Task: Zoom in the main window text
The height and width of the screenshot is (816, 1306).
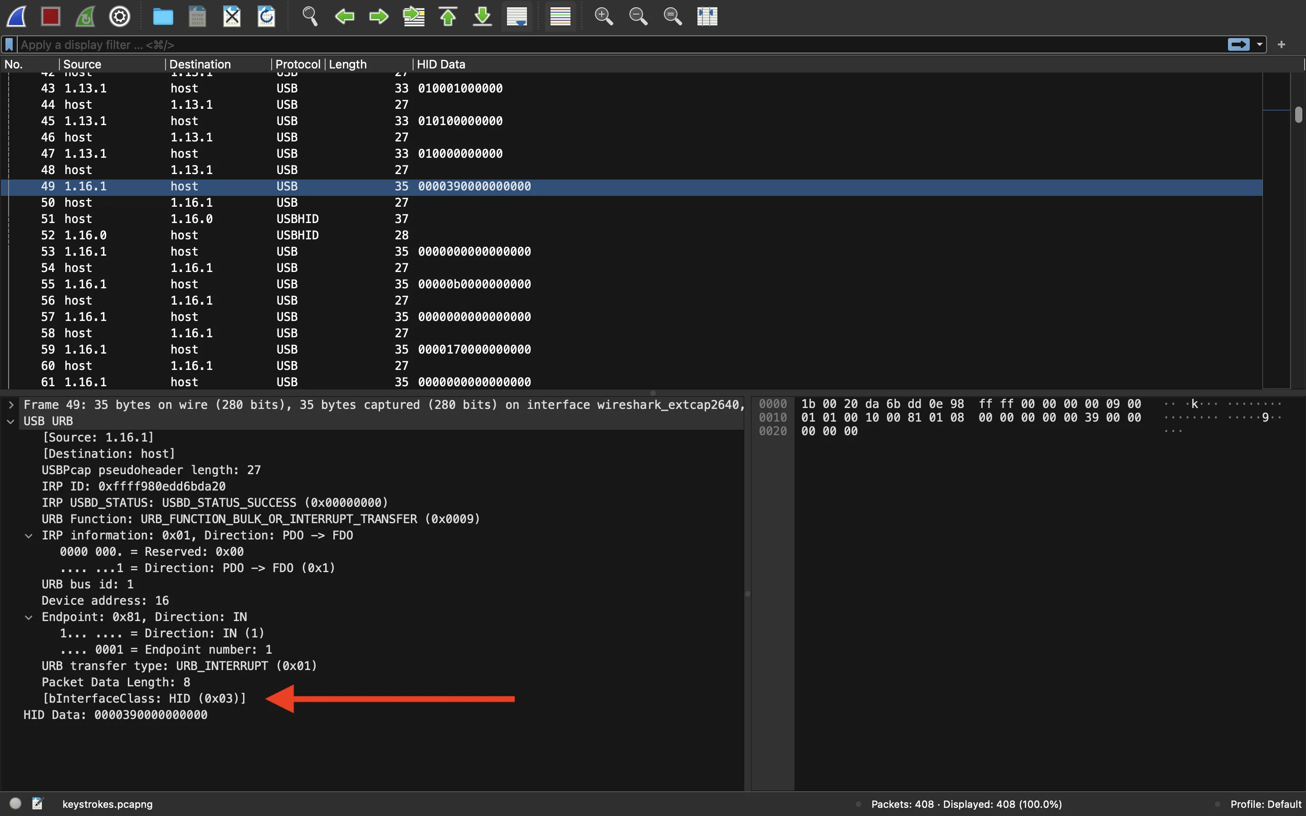Action: click(x=604, y=16)
